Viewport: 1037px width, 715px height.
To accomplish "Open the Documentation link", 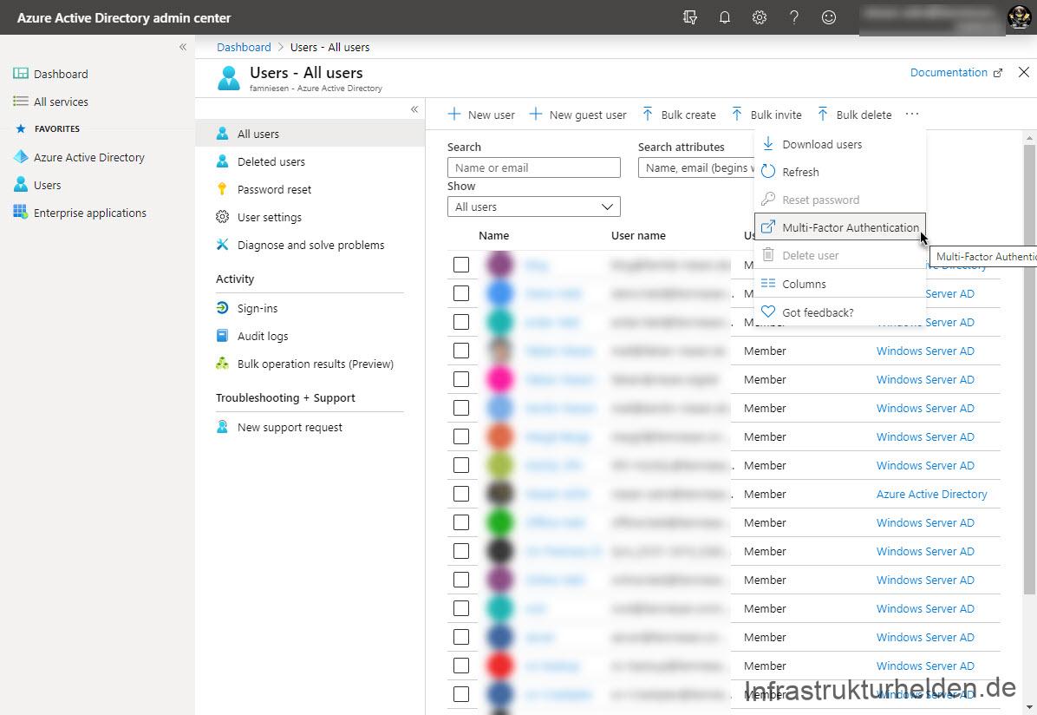I will point(955,72).
